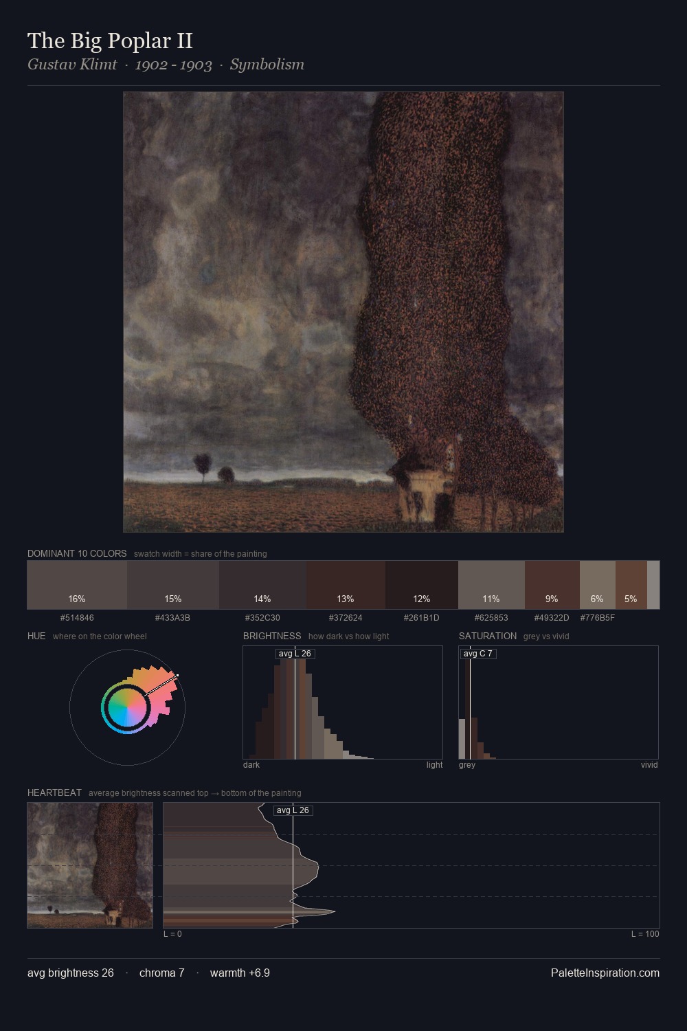Image resolution: width=687 pixels, height=1031 pixels.
Task: Click hex label '#261B1D'
Action: point(422,618)
